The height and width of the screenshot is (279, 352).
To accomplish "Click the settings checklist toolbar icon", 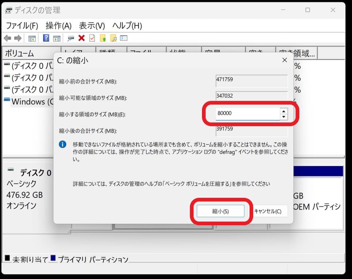I will (x=124, y=38).
